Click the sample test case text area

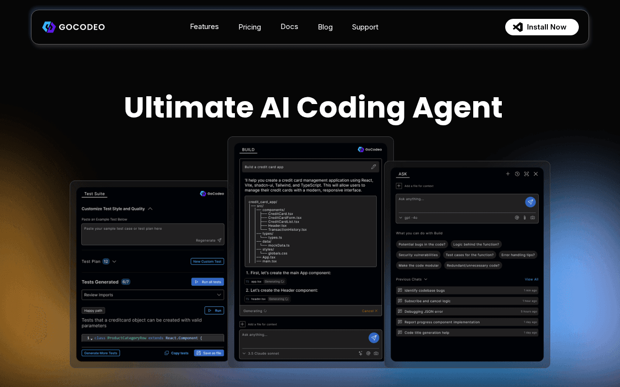153,234
